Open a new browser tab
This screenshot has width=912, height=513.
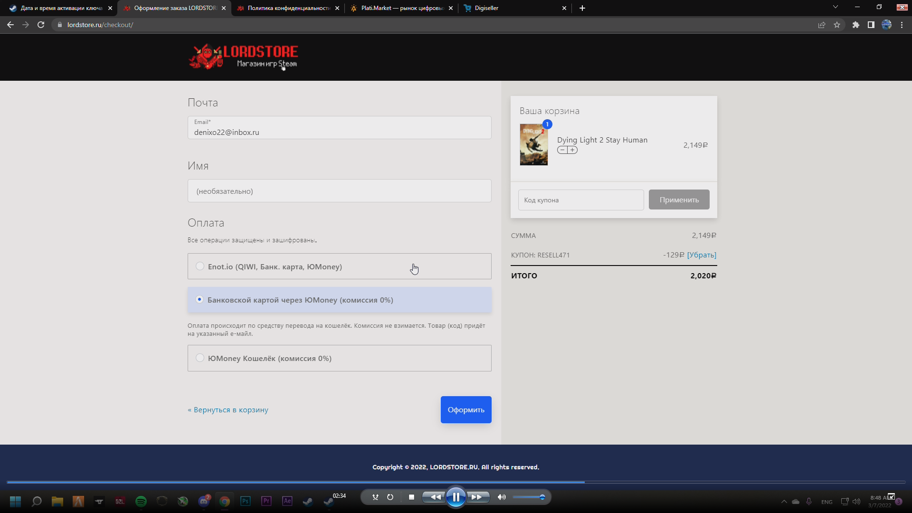[582, 8]
